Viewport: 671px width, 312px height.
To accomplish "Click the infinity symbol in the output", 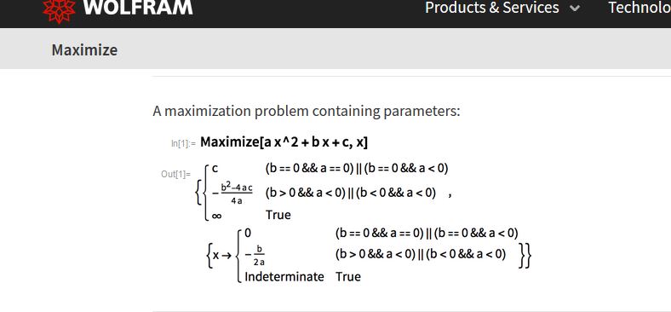I will coord(216,216).
